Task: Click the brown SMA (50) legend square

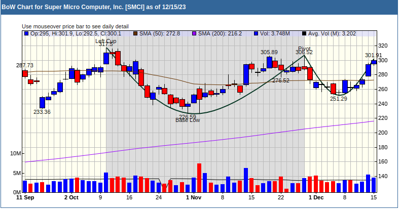Action: (135, 33)
